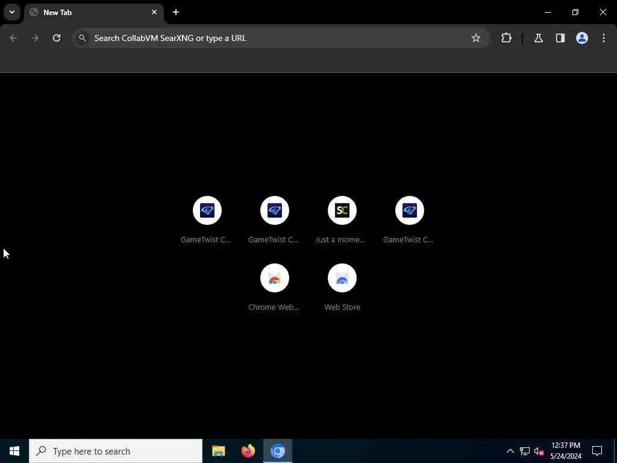
Task: Open the second GameTwist shortcut tile
Action: click(275, 219)
